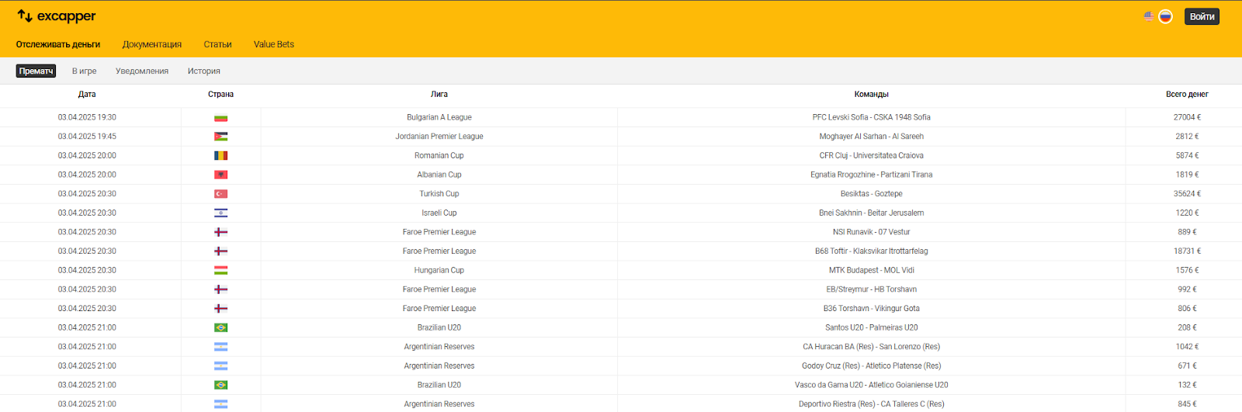Click the Всего денег column header

(x=1187, y=94)
